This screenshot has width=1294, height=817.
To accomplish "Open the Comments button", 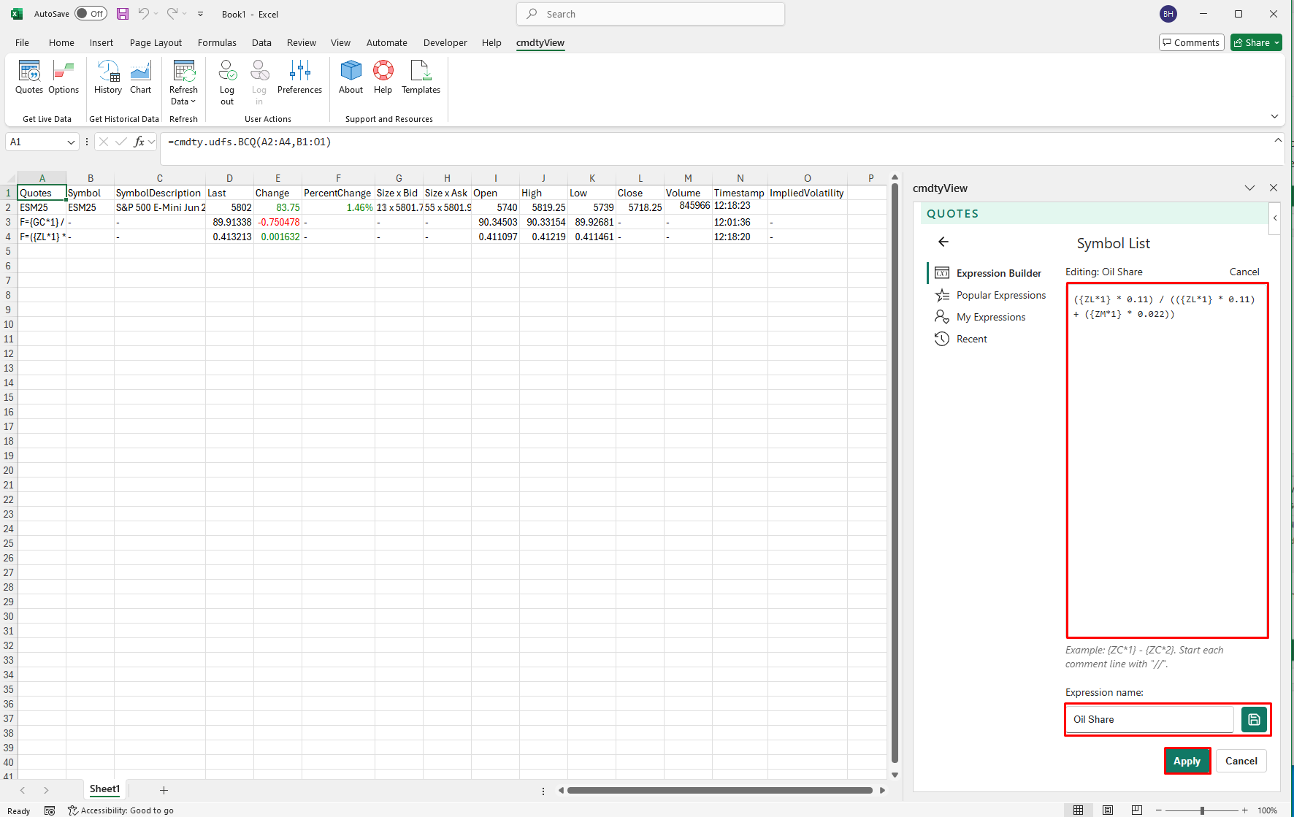I will pos(1191,42).
